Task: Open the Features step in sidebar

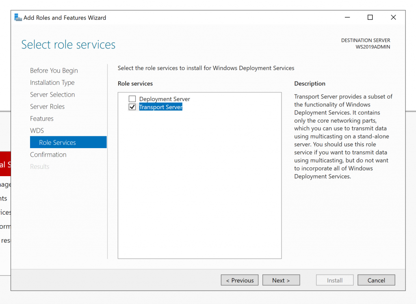Action: [42, 119]
